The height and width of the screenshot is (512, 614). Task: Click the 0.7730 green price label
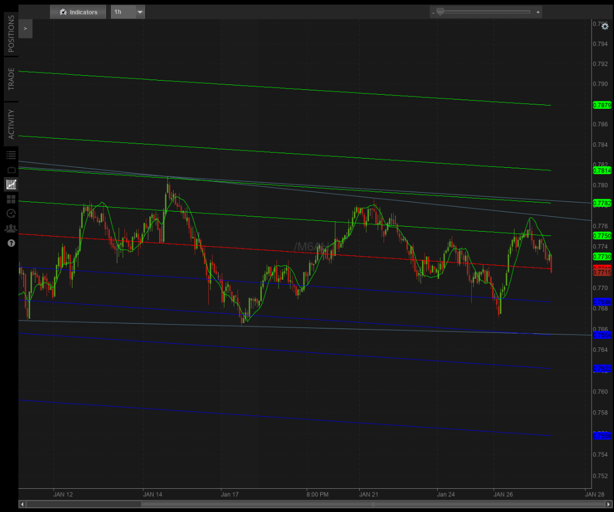tap(602, 257)
